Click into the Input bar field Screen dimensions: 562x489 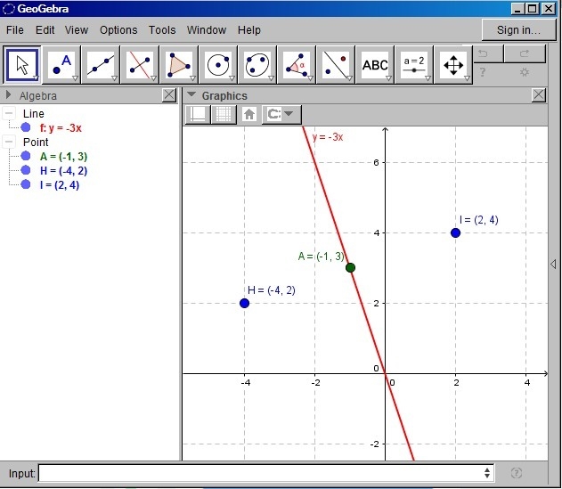tap(266, 473)
